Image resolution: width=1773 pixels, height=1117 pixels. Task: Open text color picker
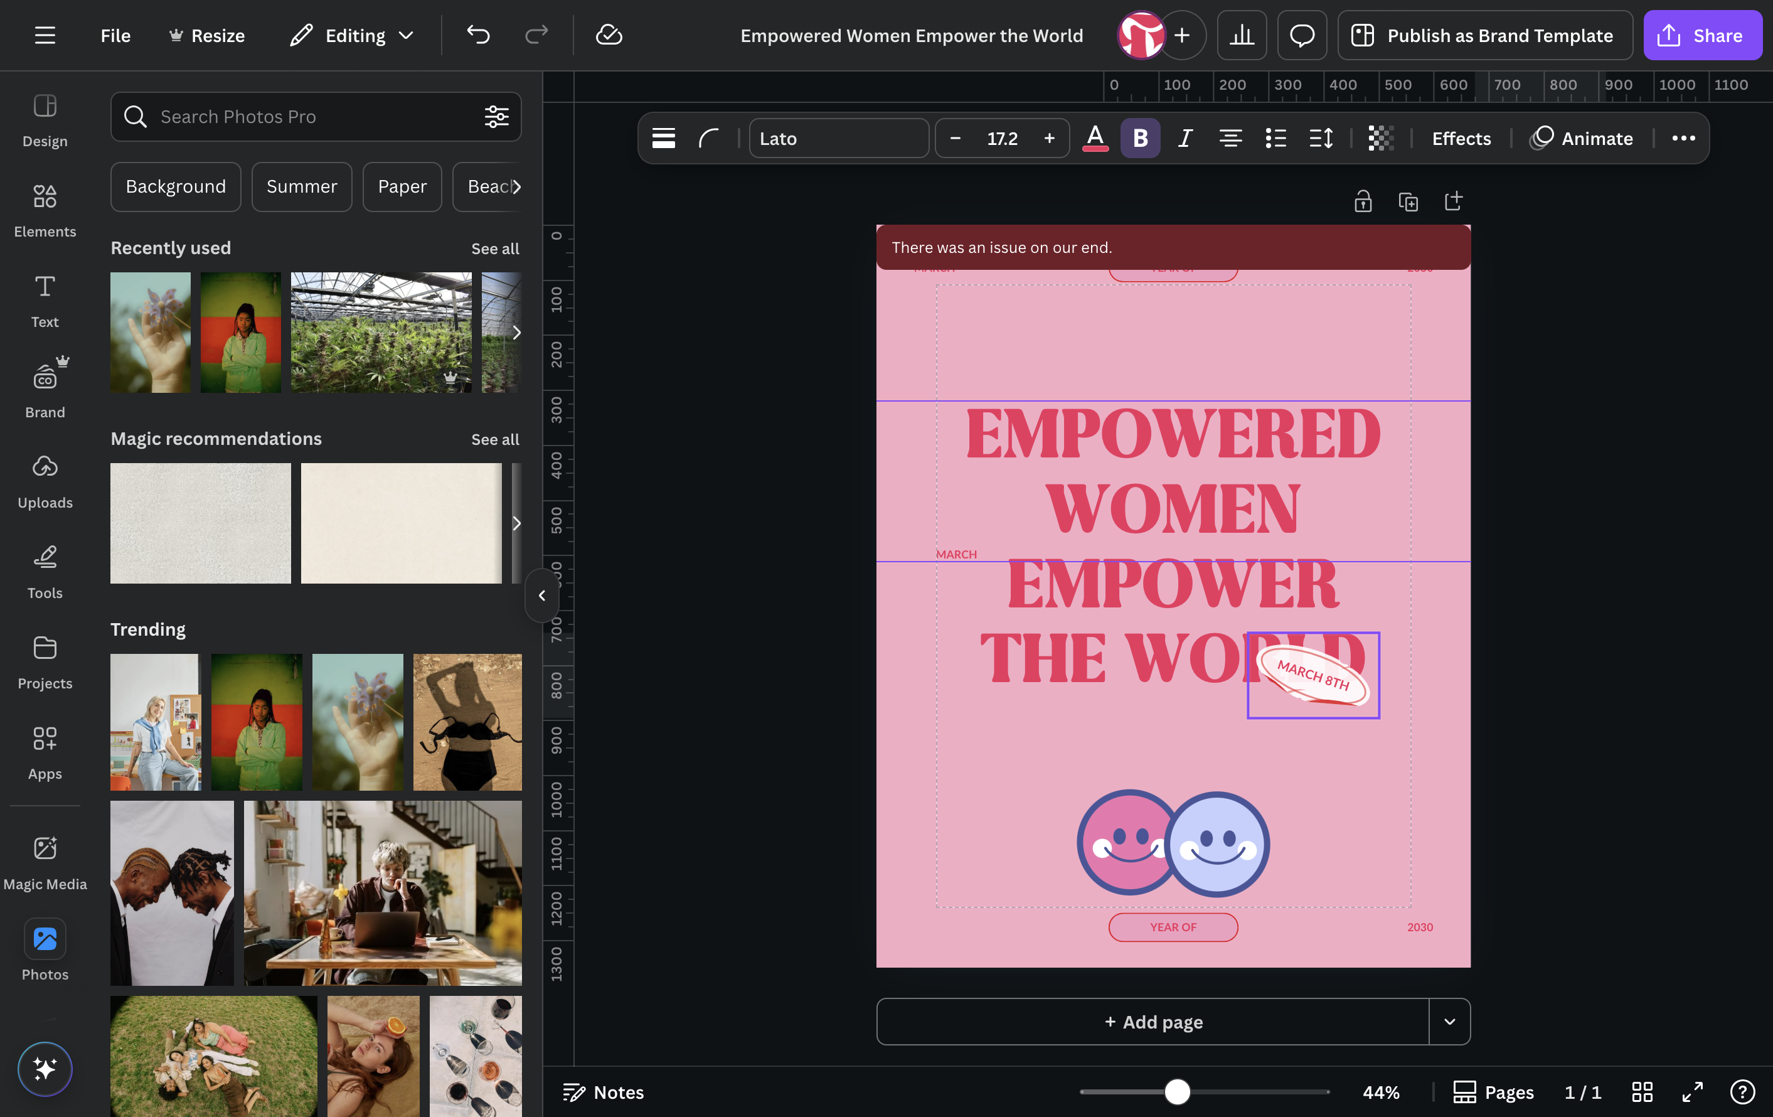click(x=1095, y=139)
